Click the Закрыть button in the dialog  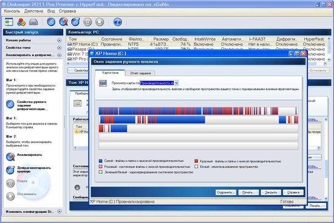271,192
